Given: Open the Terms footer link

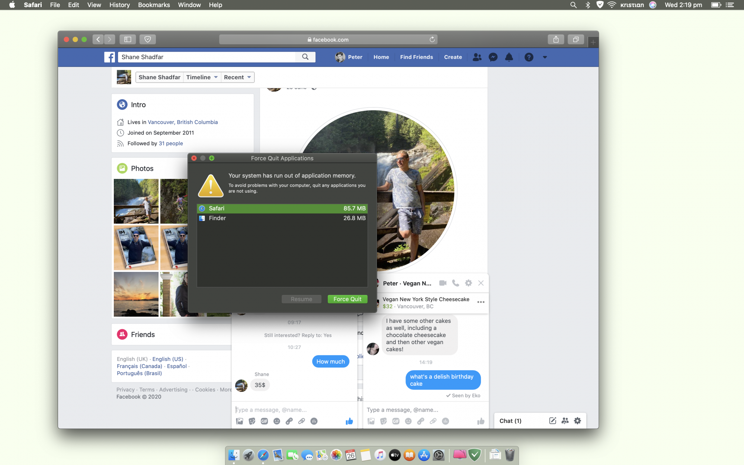Looking at the screenshot, I should coord(147,389).
